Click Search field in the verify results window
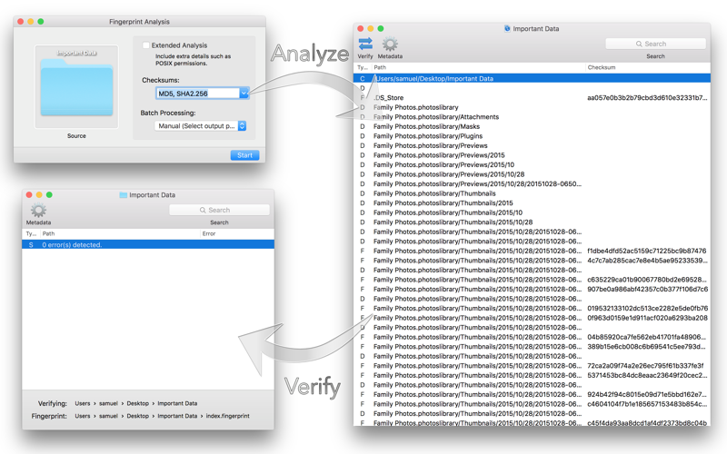 219,210
